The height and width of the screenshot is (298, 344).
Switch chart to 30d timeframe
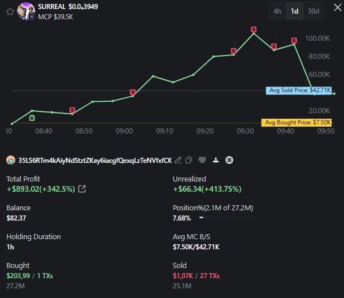313,11
